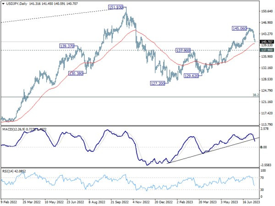Click the 117.420 price axis value
Screen dimensions: 275x206
[x=267, y=113]
